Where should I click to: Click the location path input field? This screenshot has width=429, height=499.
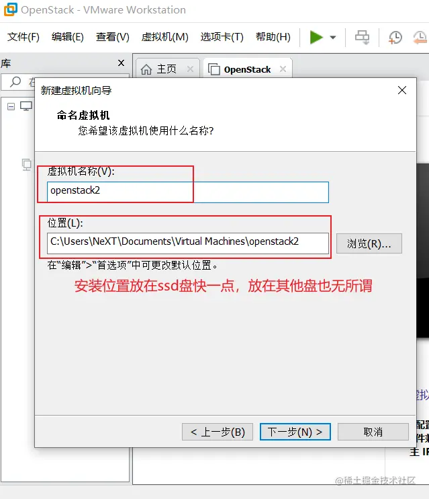(x=188, y=243)
